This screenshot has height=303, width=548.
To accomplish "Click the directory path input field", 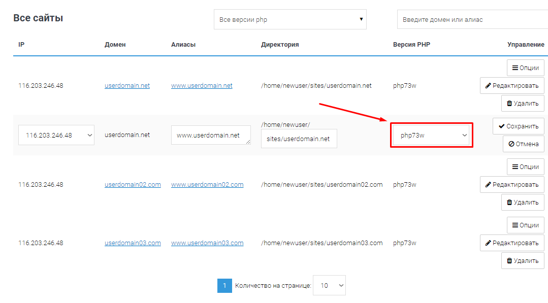I will (299, 139).
